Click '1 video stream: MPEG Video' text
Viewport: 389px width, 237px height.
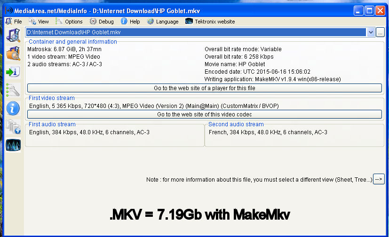(x=64, y=57)
